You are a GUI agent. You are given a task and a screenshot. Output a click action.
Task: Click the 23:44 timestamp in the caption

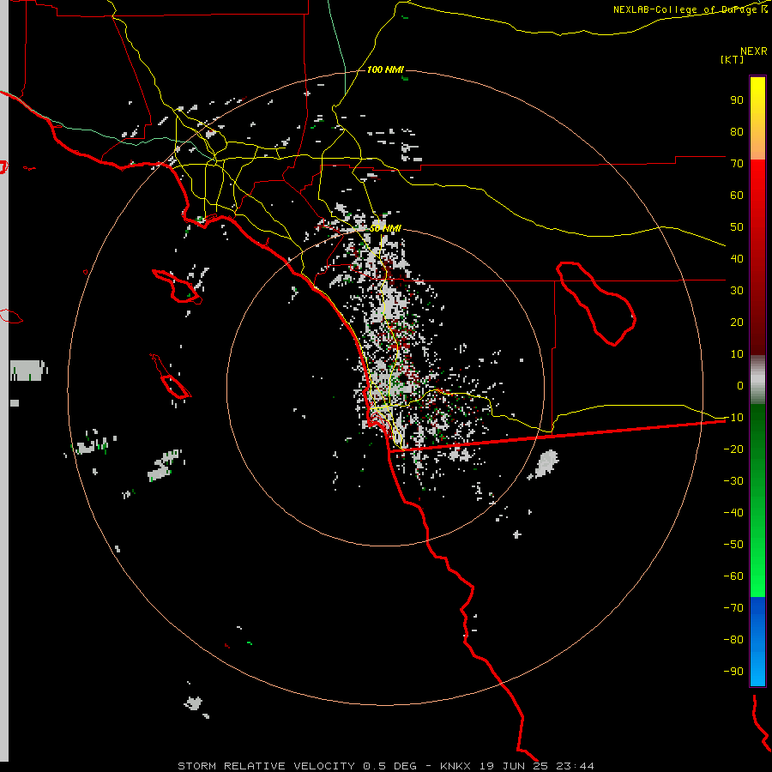tap(575, 766)
